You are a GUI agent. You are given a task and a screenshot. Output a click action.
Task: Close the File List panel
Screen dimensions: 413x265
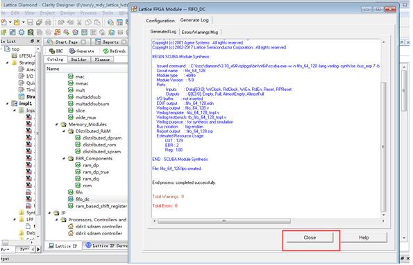(x=38, y=42)
